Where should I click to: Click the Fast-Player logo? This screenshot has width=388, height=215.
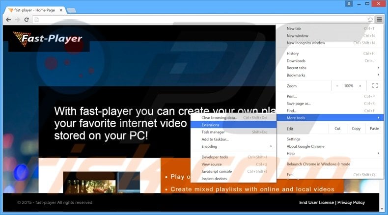[x=48, y=39]
